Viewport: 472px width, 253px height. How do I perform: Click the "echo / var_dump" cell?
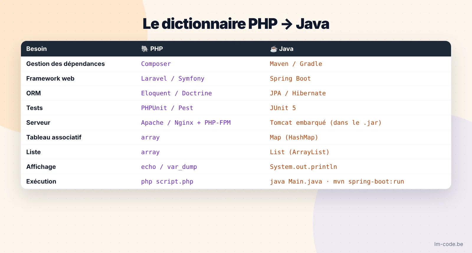coord(169,167)
